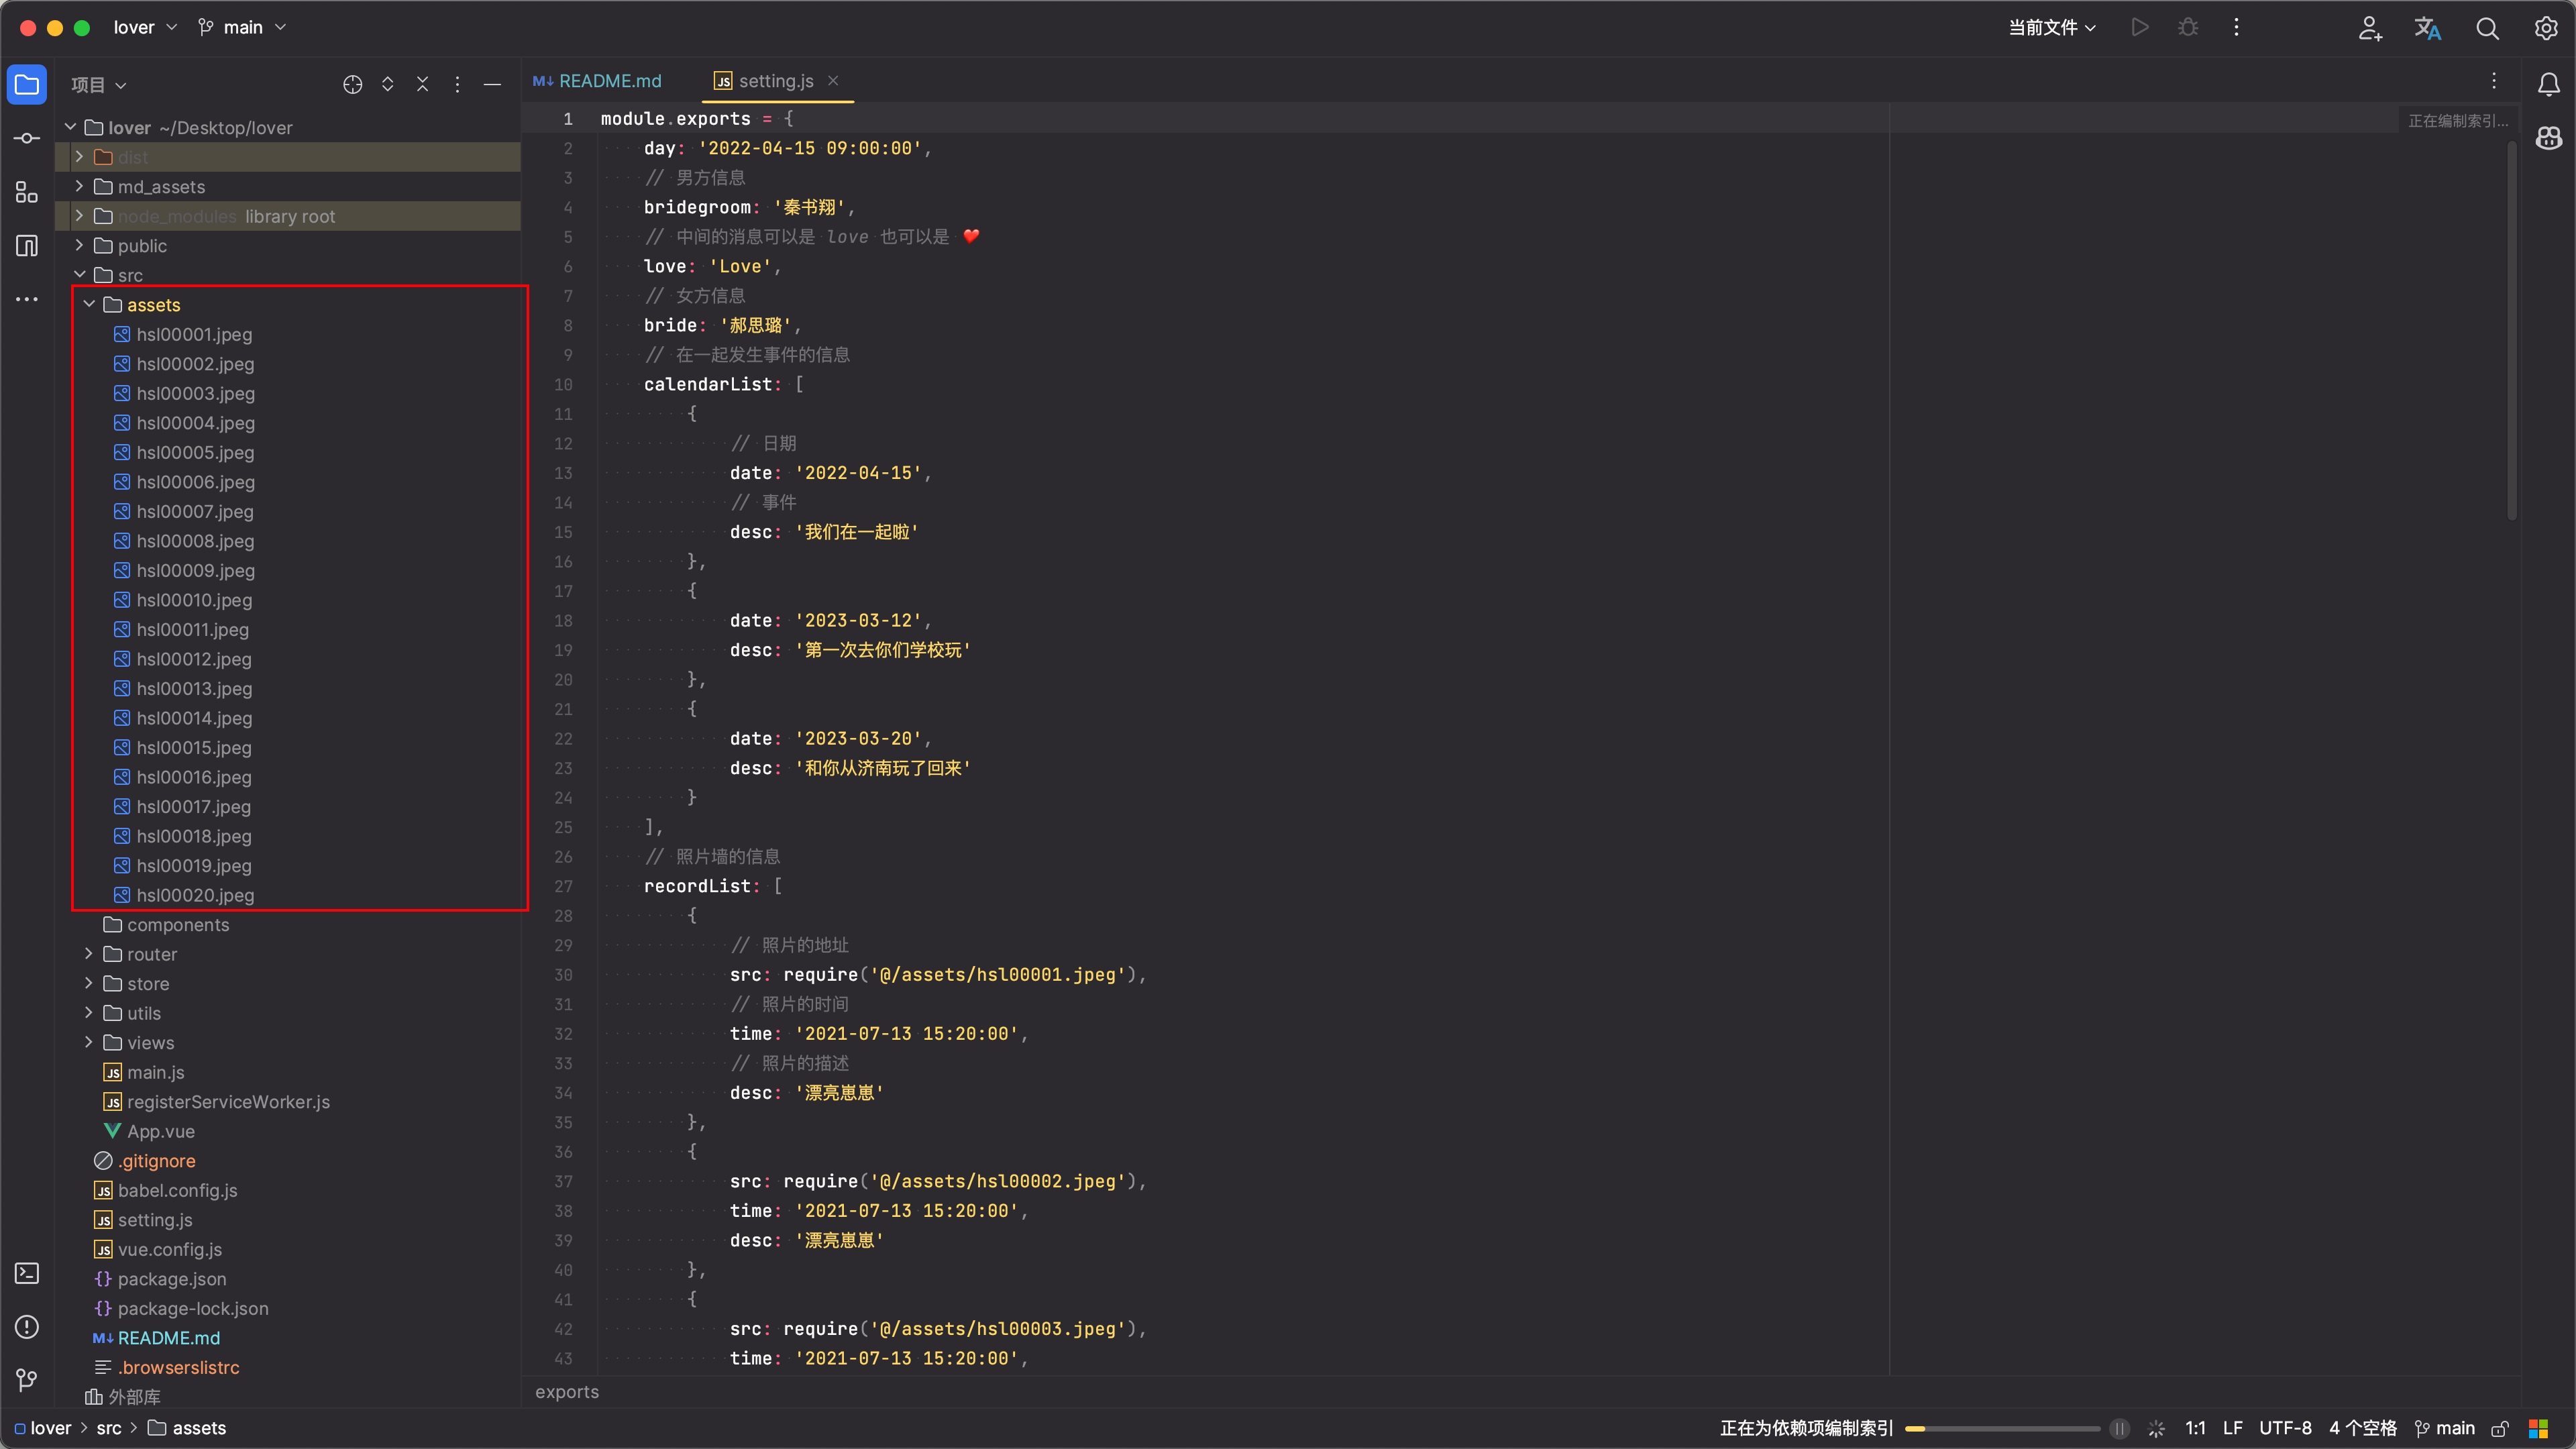Open the Translate plugin icon
The height and width of the screenshot is (1449, 2576).
coord(2427,28)
